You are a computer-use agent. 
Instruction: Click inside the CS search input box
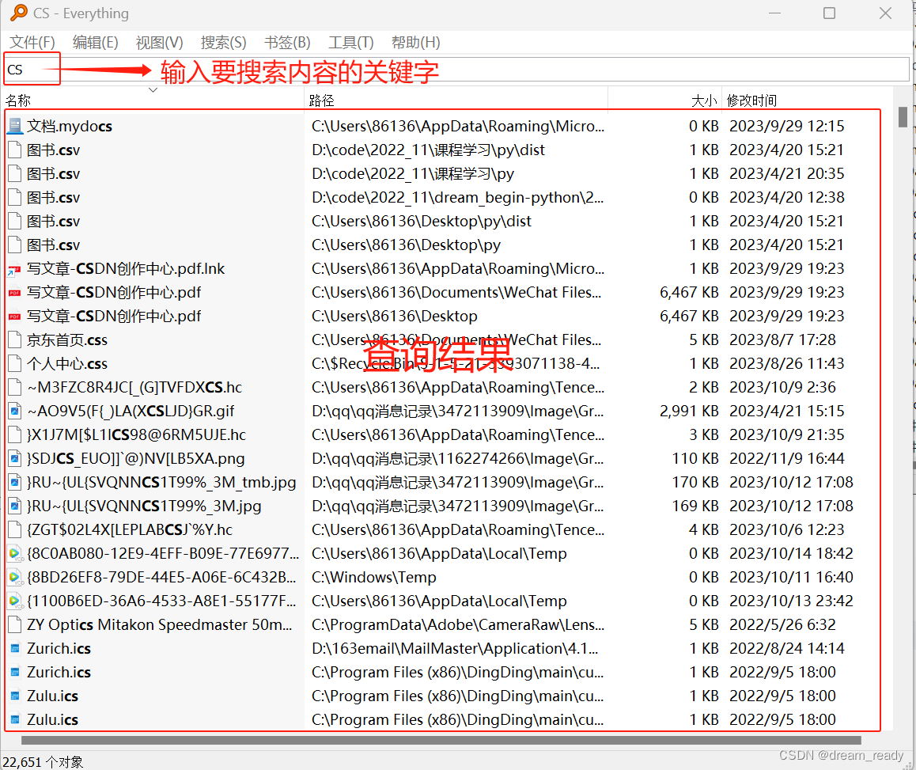32,70
